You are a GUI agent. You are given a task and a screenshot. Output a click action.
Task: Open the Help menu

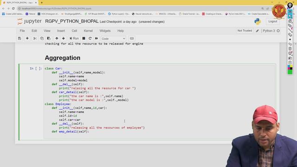[x=121, y=31]
